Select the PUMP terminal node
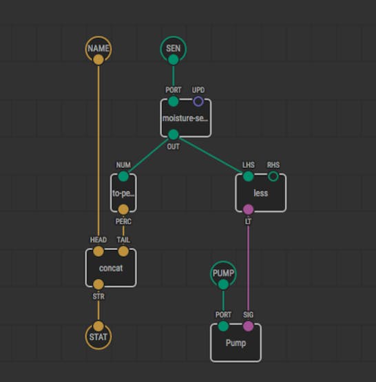376x382 pixels. pyautogui.click(x=223, y=273)
